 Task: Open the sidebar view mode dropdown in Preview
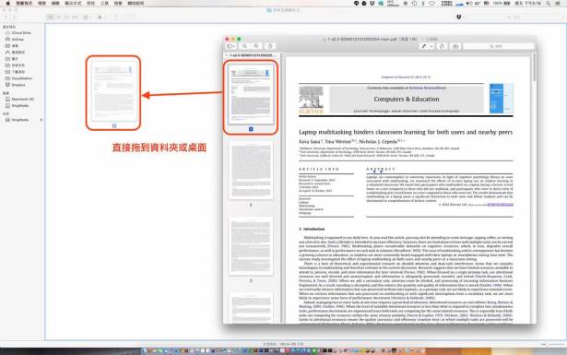(x=230, y=46)
